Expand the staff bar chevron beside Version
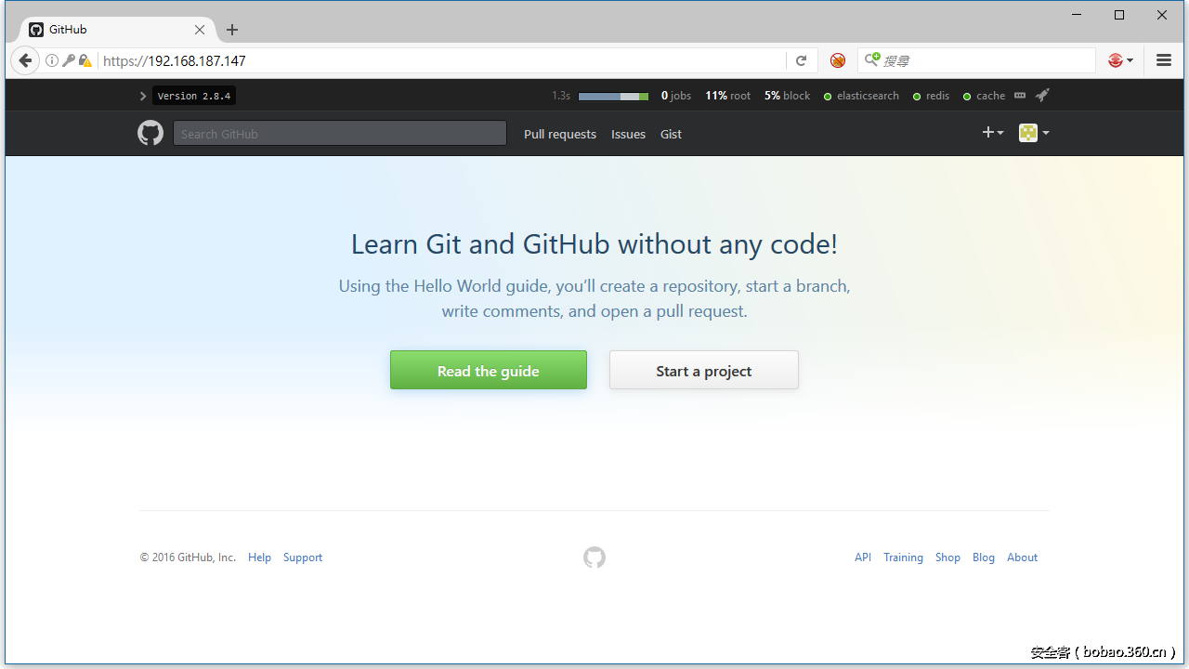This screenshot has width=1189, height=669. pos(143,96)
